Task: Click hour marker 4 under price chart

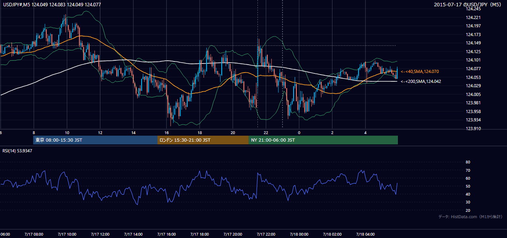Action: (x=366, y=132)
